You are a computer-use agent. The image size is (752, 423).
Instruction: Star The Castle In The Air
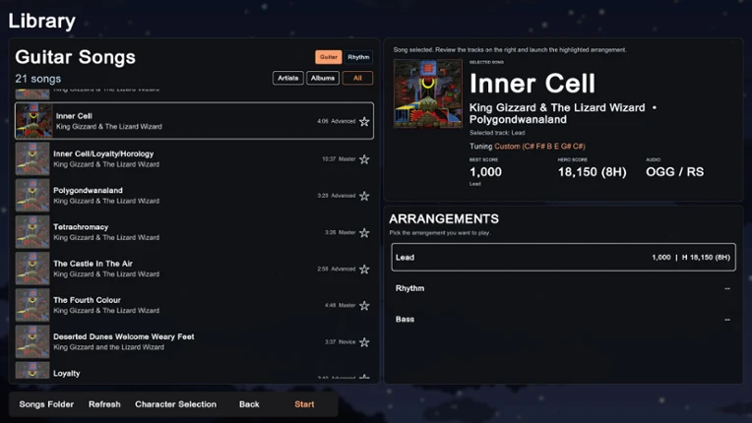364,270
